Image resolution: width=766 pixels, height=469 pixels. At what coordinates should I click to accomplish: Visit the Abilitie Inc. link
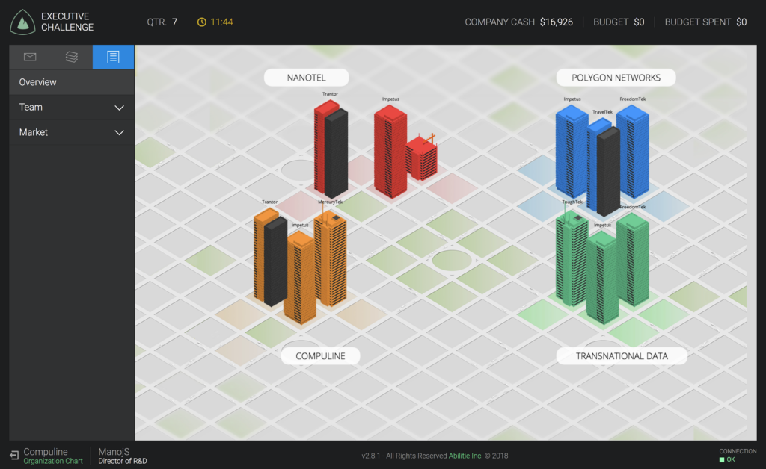(x=468, y=456)
